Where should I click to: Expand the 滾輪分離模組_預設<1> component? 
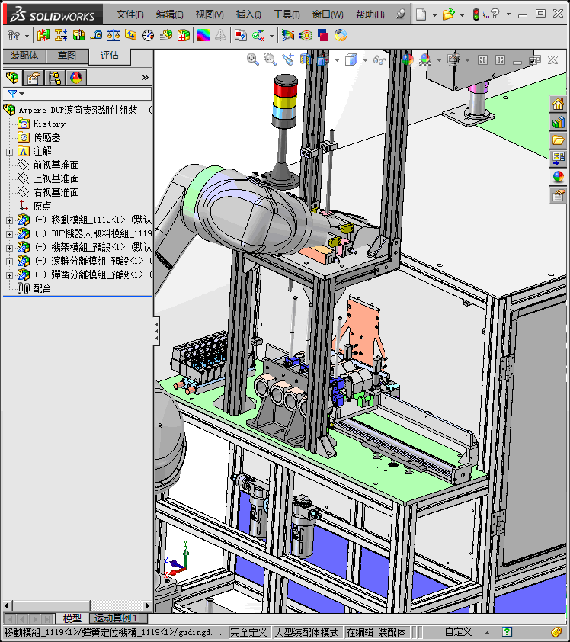click(9, 262)
